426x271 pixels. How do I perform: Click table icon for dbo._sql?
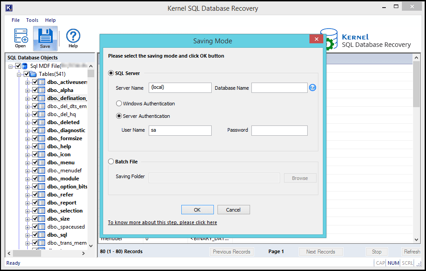pyautogui.click(x=42, y=234)
